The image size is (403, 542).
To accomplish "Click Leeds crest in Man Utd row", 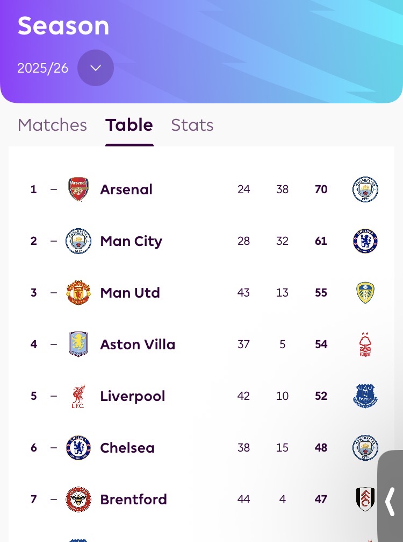I will [x=365, y=293].
